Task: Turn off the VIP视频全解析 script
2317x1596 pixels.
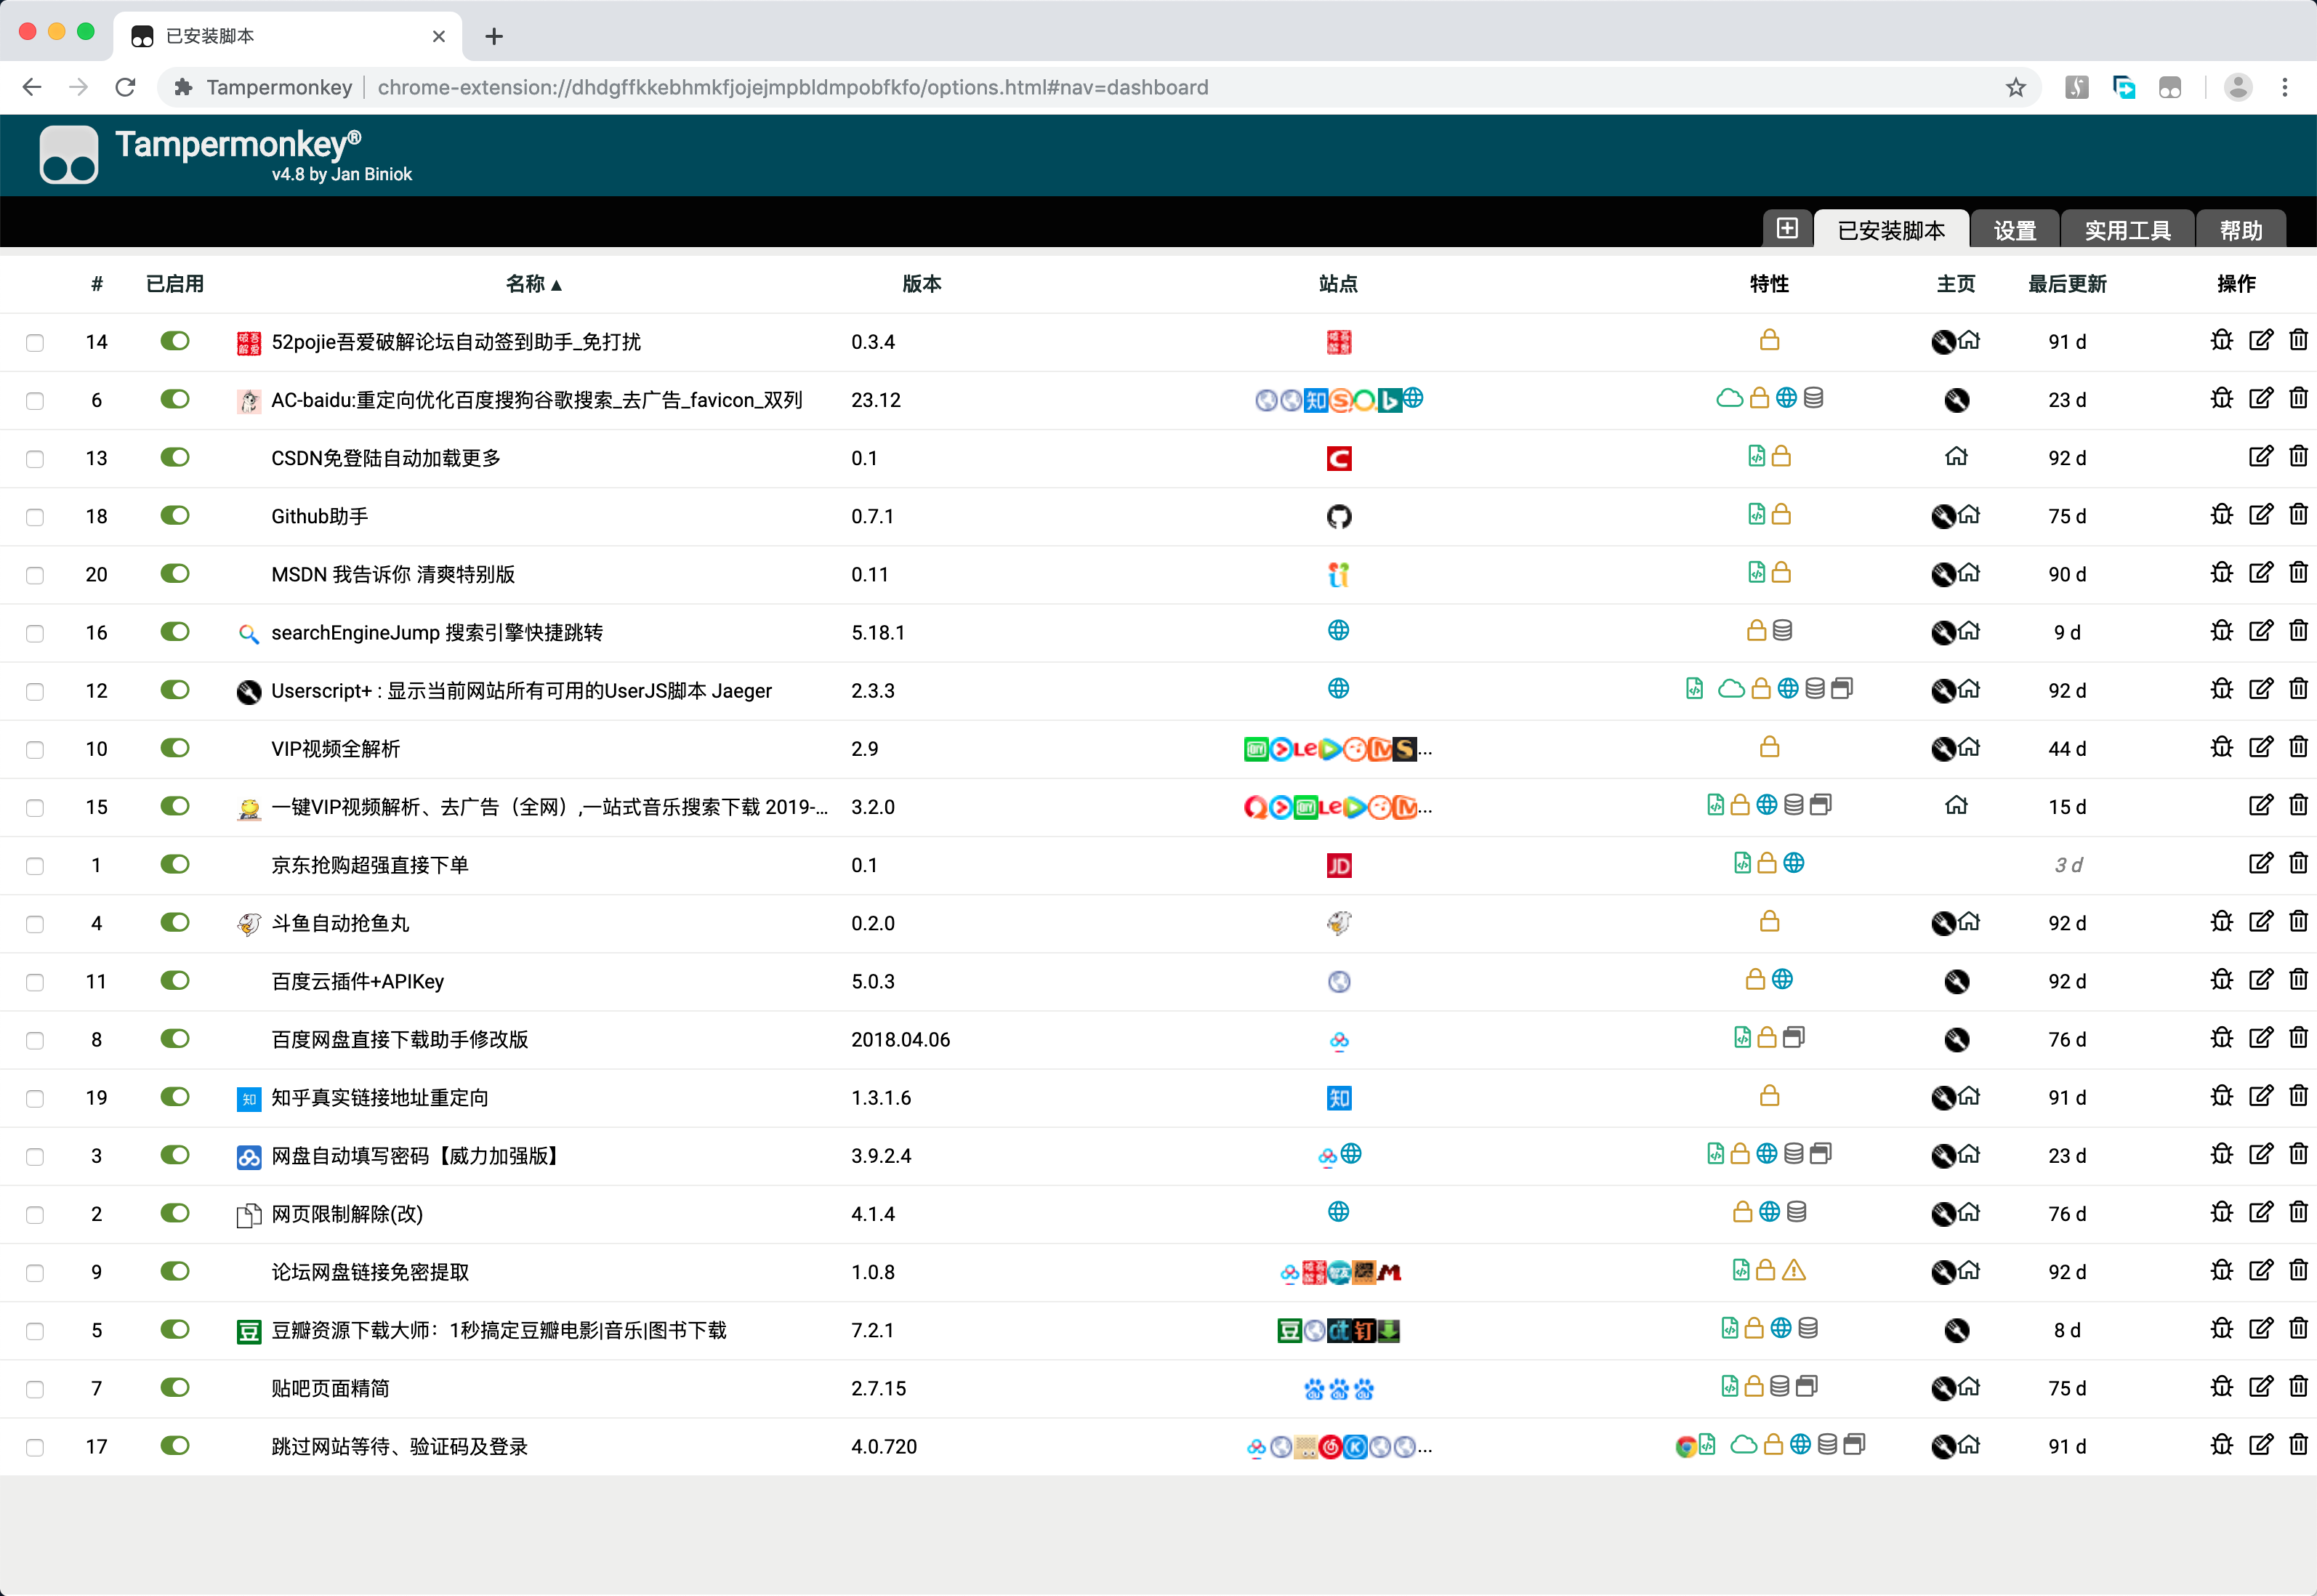Action: (x=175, y=748)
